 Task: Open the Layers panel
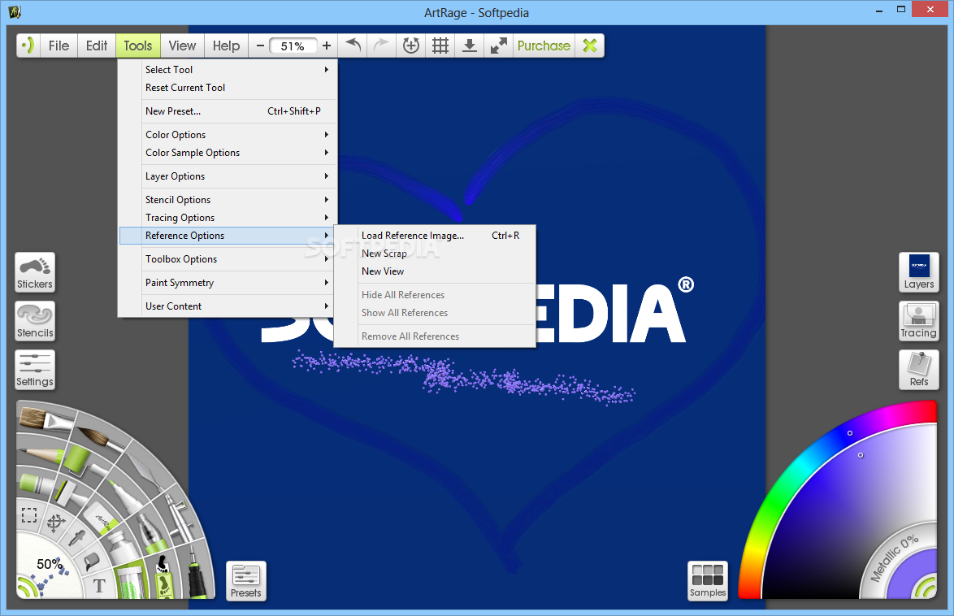click(919, 272)
